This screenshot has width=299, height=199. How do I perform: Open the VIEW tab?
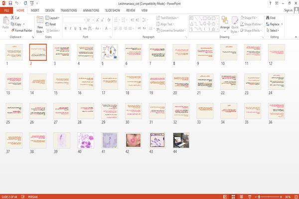145,10
